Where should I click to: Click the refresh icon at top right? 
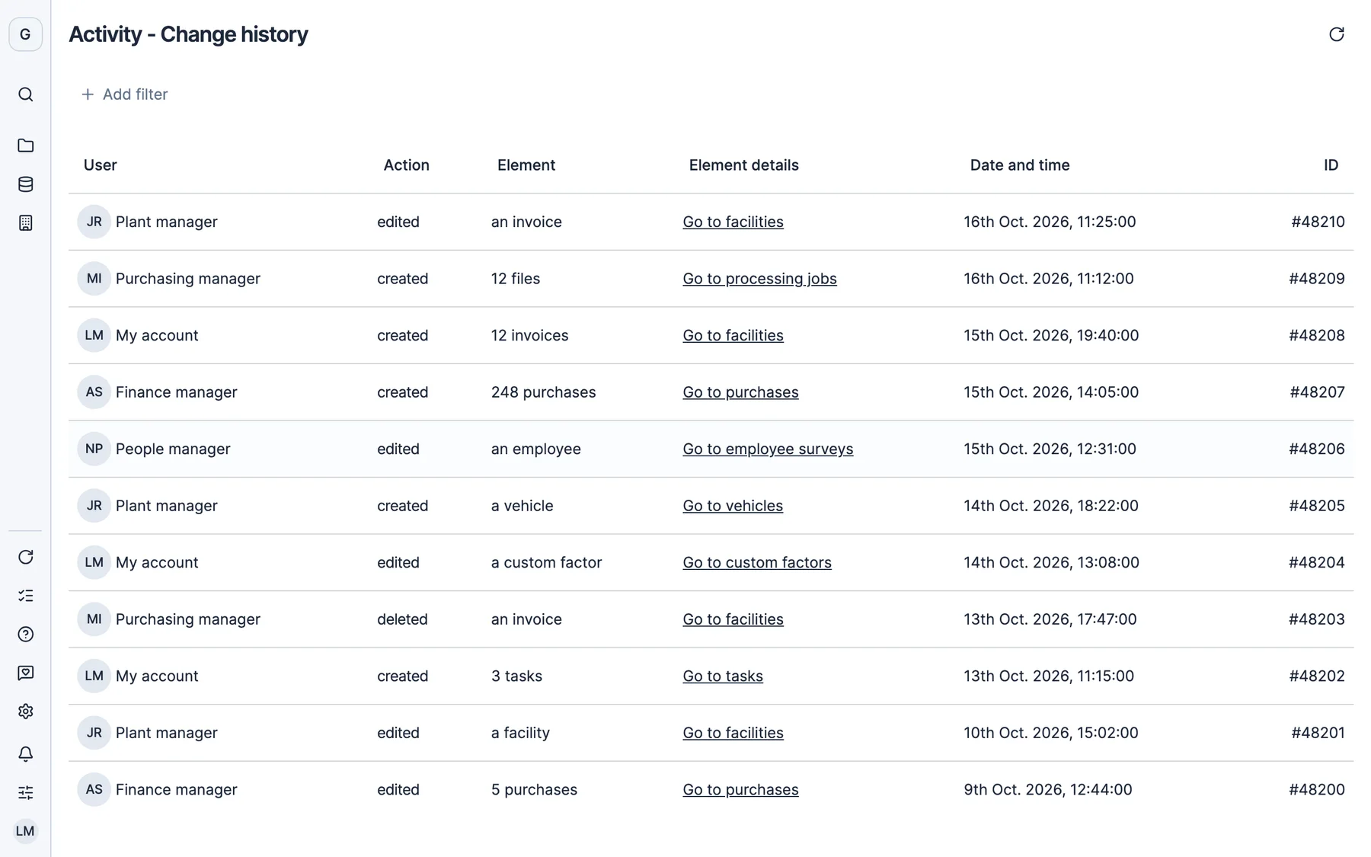[1336, 34]
